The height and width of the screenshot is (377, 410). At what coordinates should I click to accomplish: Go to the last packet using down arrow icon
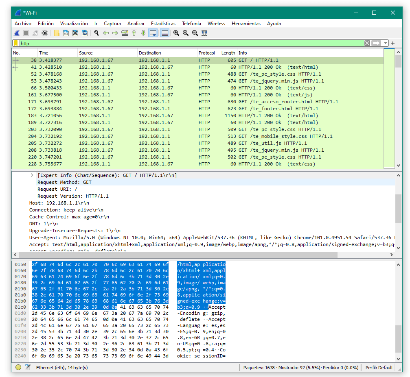click(x=144, y=33)
